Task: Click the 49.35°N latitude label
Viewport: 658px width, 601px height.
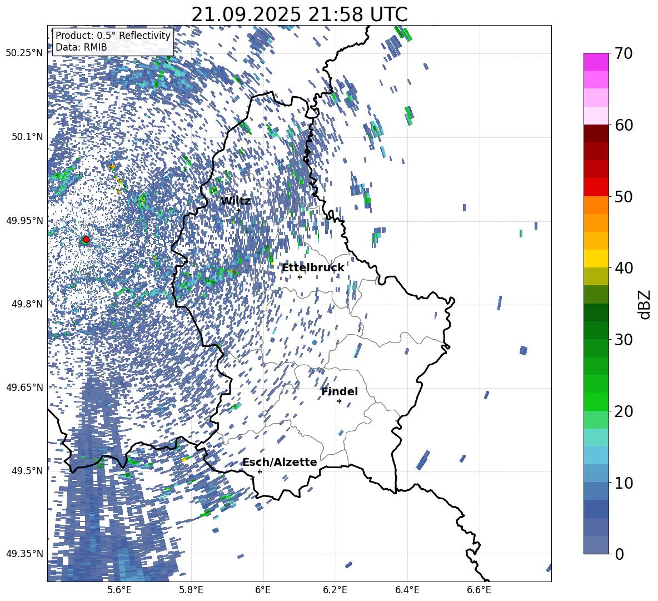Action: coord(24,554)
